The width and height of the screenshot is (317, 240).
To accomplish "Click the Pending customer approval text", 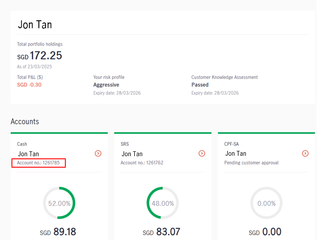I will 251,163.
